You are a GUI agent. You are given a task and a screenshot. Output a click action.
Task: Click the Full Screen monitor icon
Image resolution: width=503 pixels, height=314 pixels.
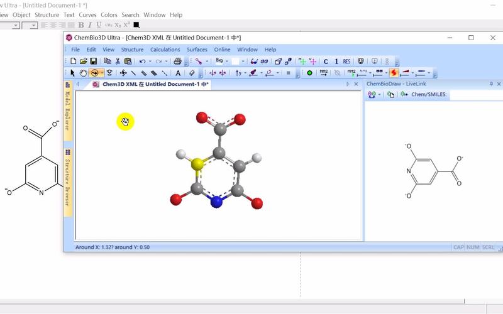tap(360, 61)
